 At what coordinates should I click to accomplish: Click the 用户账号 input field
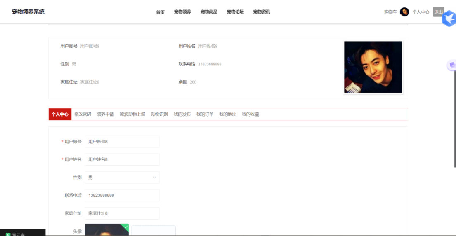[122, 142]
